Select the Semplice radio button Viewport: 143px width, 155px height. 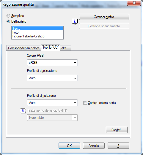point(8,16)
